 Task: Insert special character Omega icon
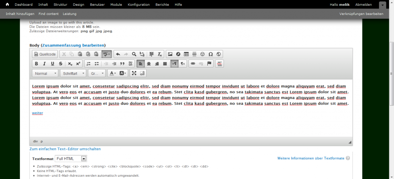tap(210, 54)
